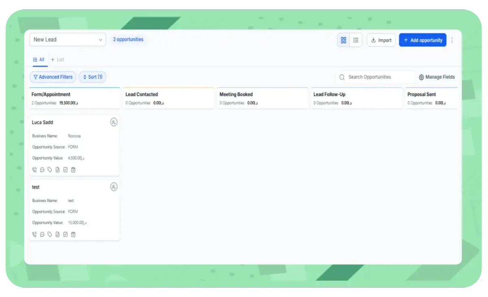Open the three-dot overflow menu
The width and height of the screenshot is (488, 297).
click(x=452, y=40)
